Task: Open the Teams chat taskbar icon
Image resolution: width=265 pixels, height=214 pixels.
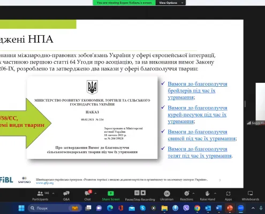Action: [99, 208]
